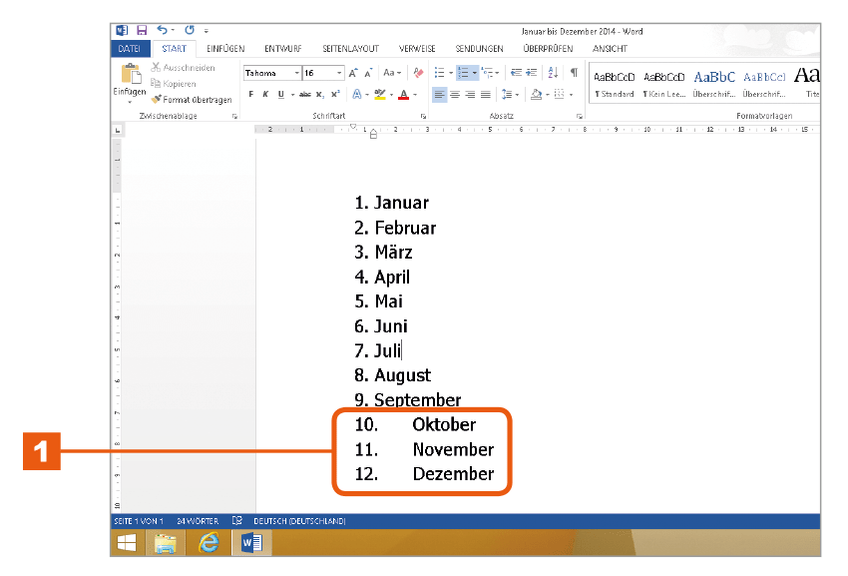The height and width of the screenshot is (576, 848).
Task: Apply the Standard style from Formatvorlagen
Action: pos(615,85)
